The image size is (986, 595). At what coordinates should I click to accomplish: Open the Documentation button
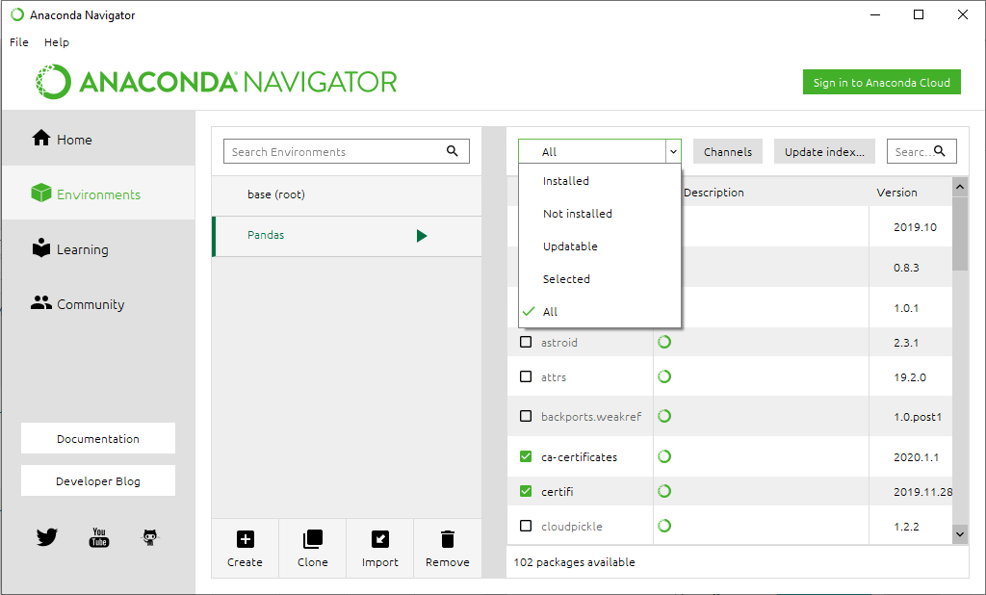point(98,438)
